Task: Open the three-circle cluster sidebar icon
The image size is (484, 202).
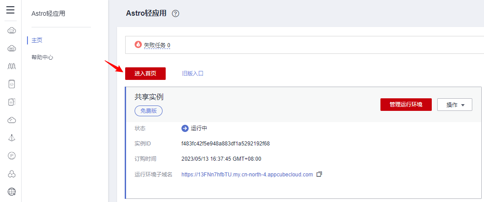Action: 11,174
